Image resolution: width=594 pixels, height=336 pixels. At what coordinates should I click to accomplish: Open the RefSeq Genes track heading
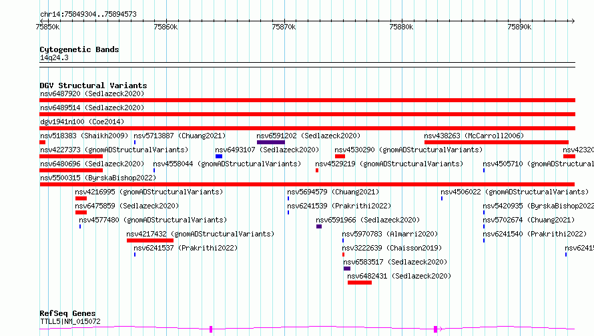point(67,313)
